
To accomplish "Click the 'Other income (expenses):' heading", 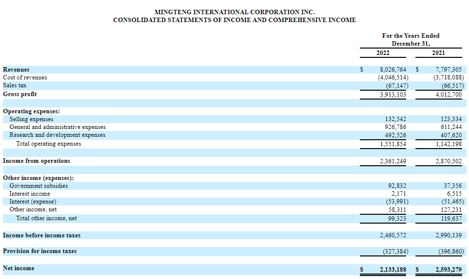I will coord(38,178).
